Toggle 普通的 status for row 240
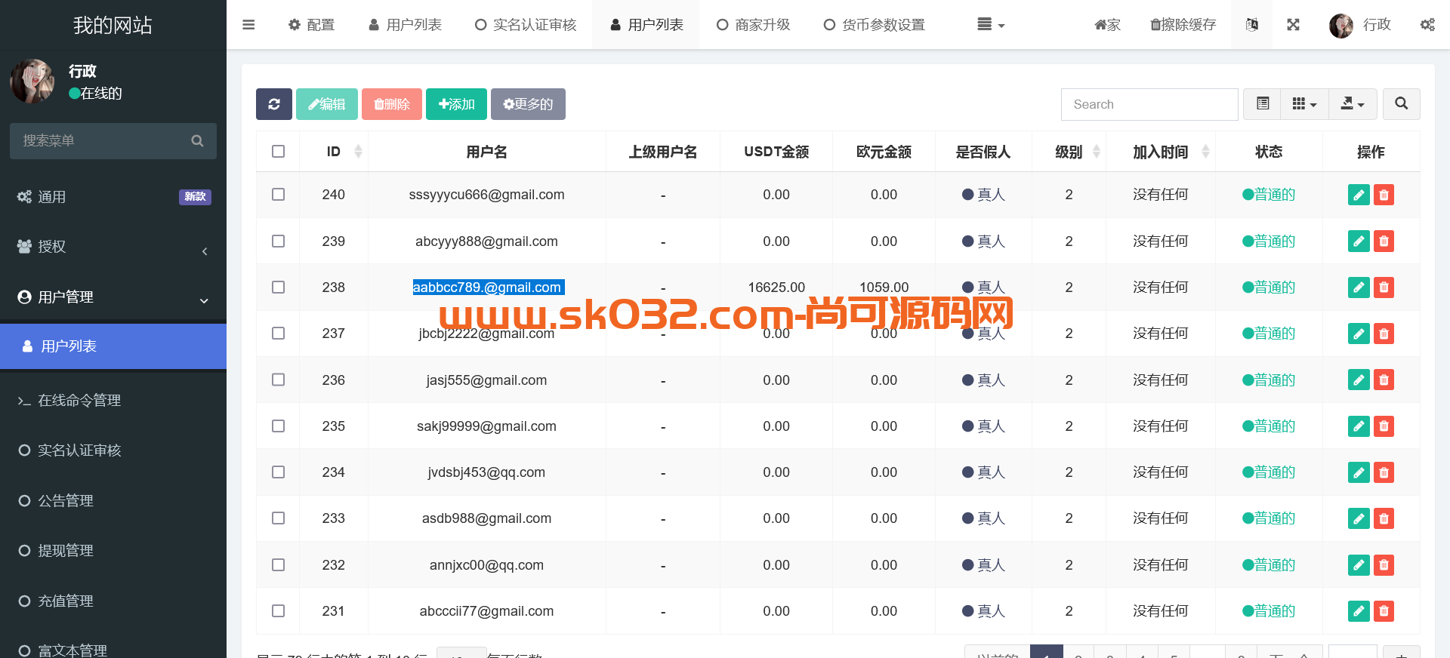The image size is (1450, 658). (x=1269, y=195)
